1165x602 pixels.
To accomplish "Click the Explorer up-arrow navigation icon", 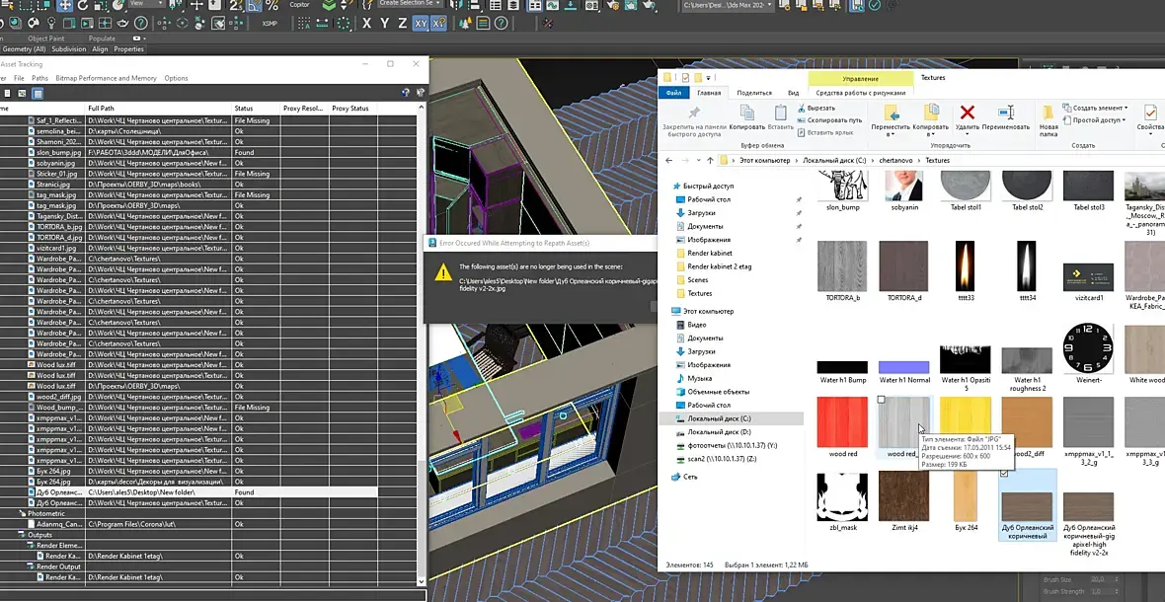I will click(x=710, y=160).
